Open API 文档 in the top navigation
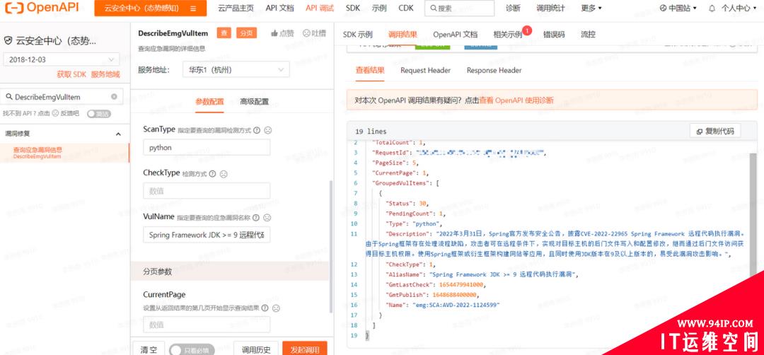 point(279,8)
